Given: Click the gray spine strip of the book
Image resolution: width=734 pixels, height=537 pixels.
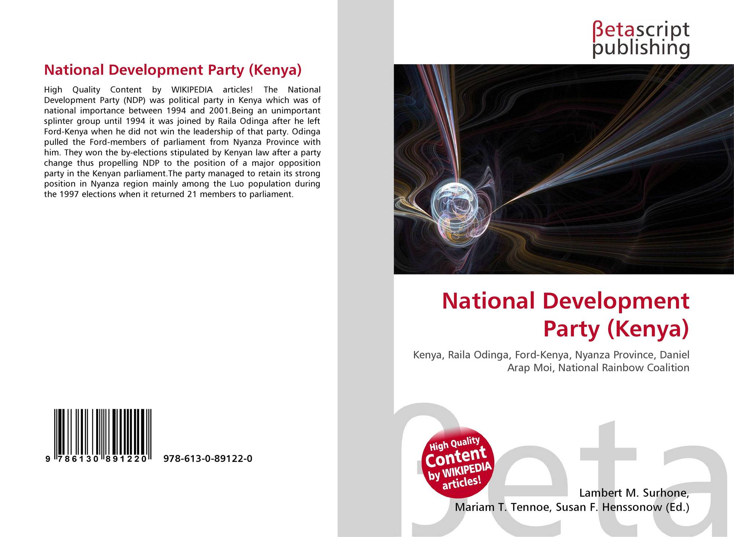Looking at the screenshot, I should (366, 268).
